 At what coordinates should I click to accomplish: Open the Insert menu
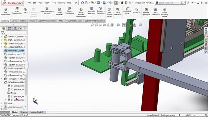pos(47,3)
